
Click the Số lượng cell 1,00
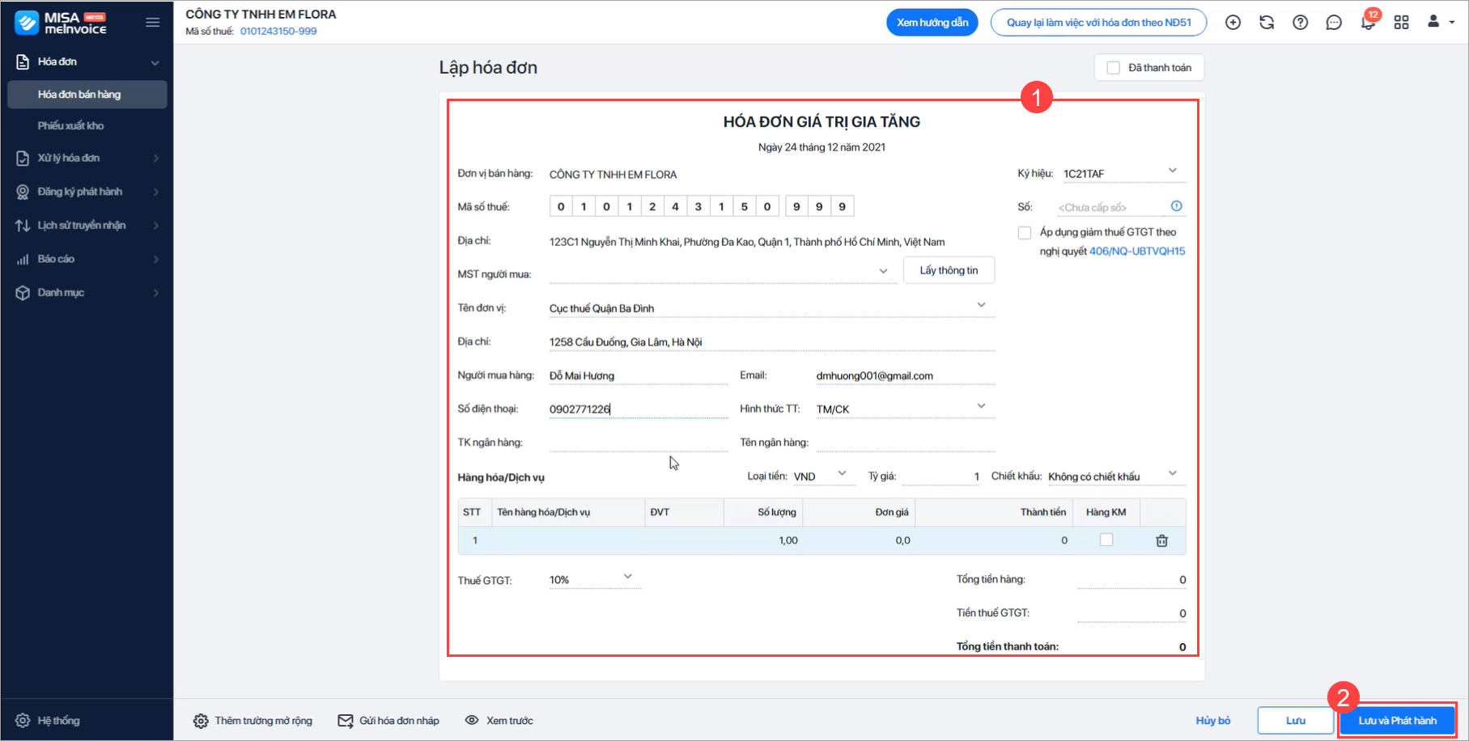(x=763, y=540)
